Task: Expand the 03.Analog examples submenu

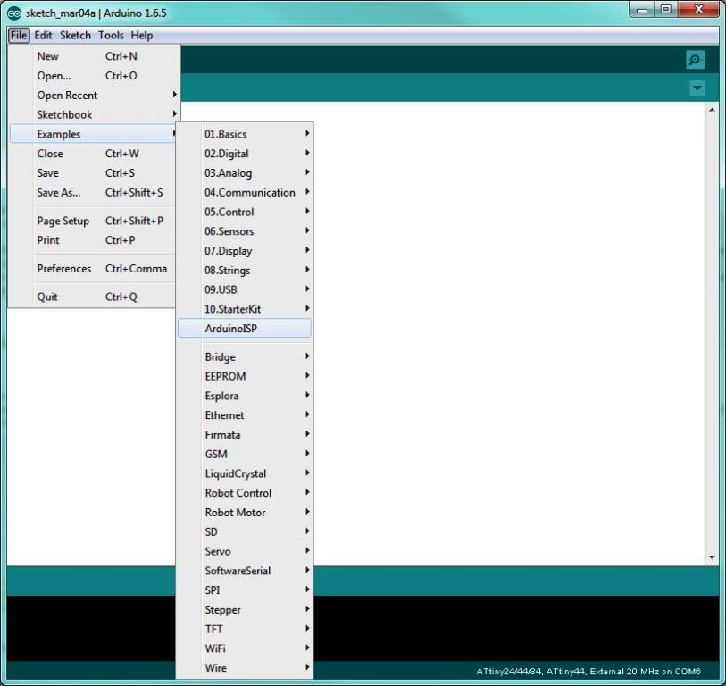Action: (x=245, y=173)
